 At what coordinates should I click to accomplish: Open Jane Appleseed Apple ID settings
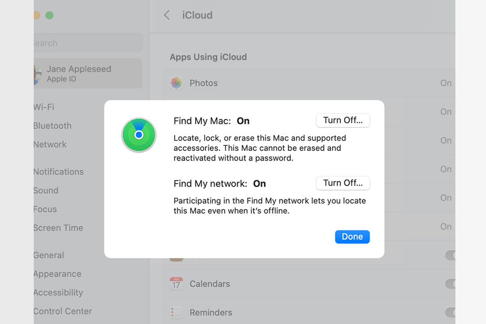[88, 73]
